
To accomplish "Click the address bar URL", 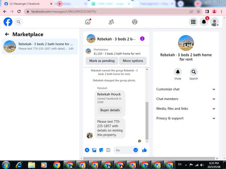I will pyautogui.click(x=64, y=11).
